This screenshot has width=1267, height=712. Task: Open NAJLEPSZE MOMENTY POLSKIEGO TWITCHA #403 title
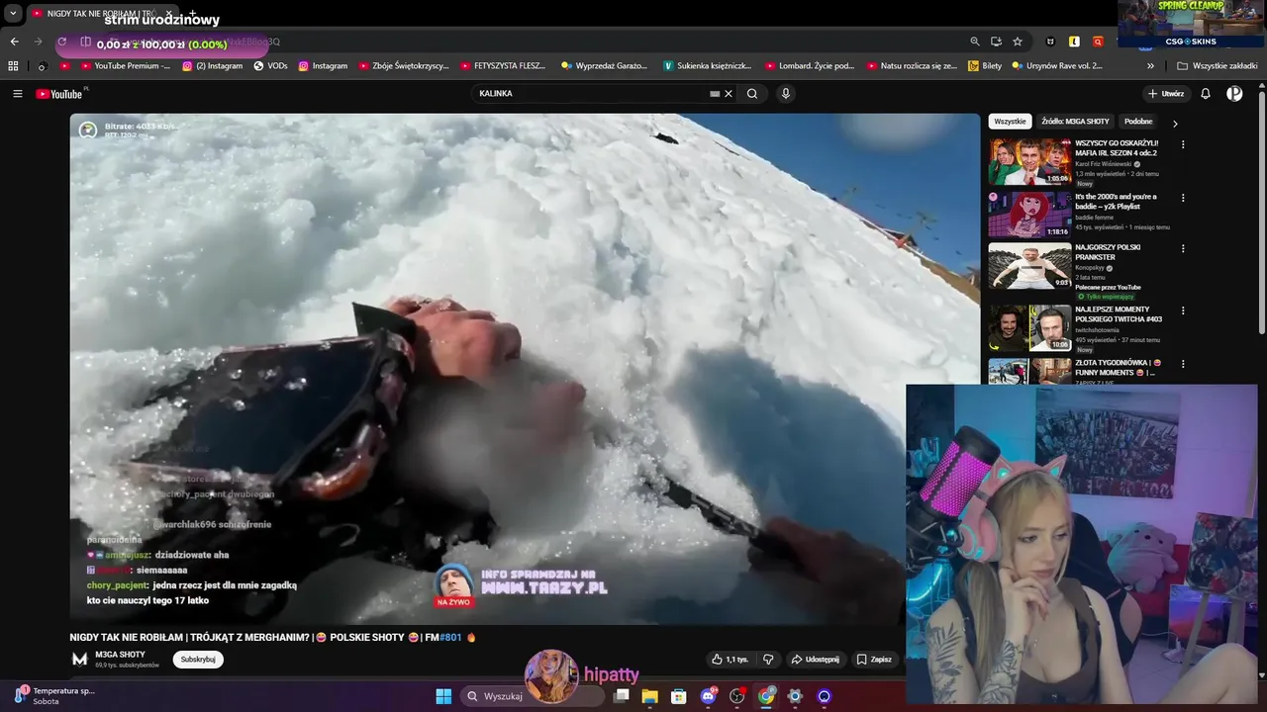1119,314
